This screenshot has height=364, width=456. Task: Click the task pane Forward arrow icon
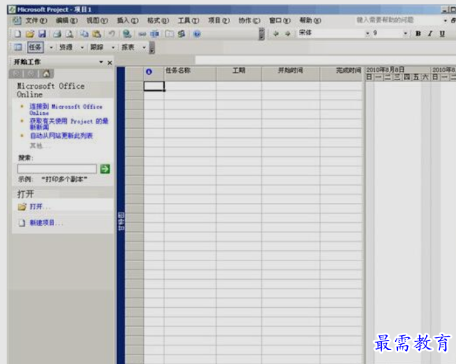[x=31, y=73]
